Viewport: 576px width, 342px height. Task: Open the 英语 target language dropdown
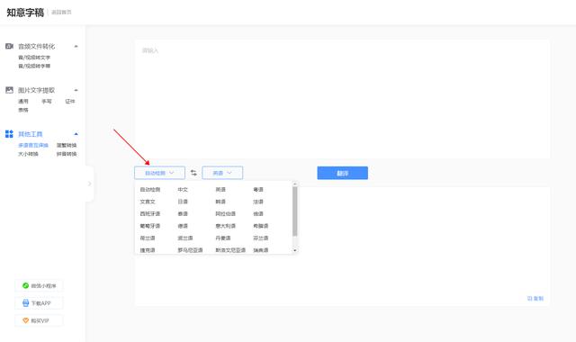click(222, 173)
